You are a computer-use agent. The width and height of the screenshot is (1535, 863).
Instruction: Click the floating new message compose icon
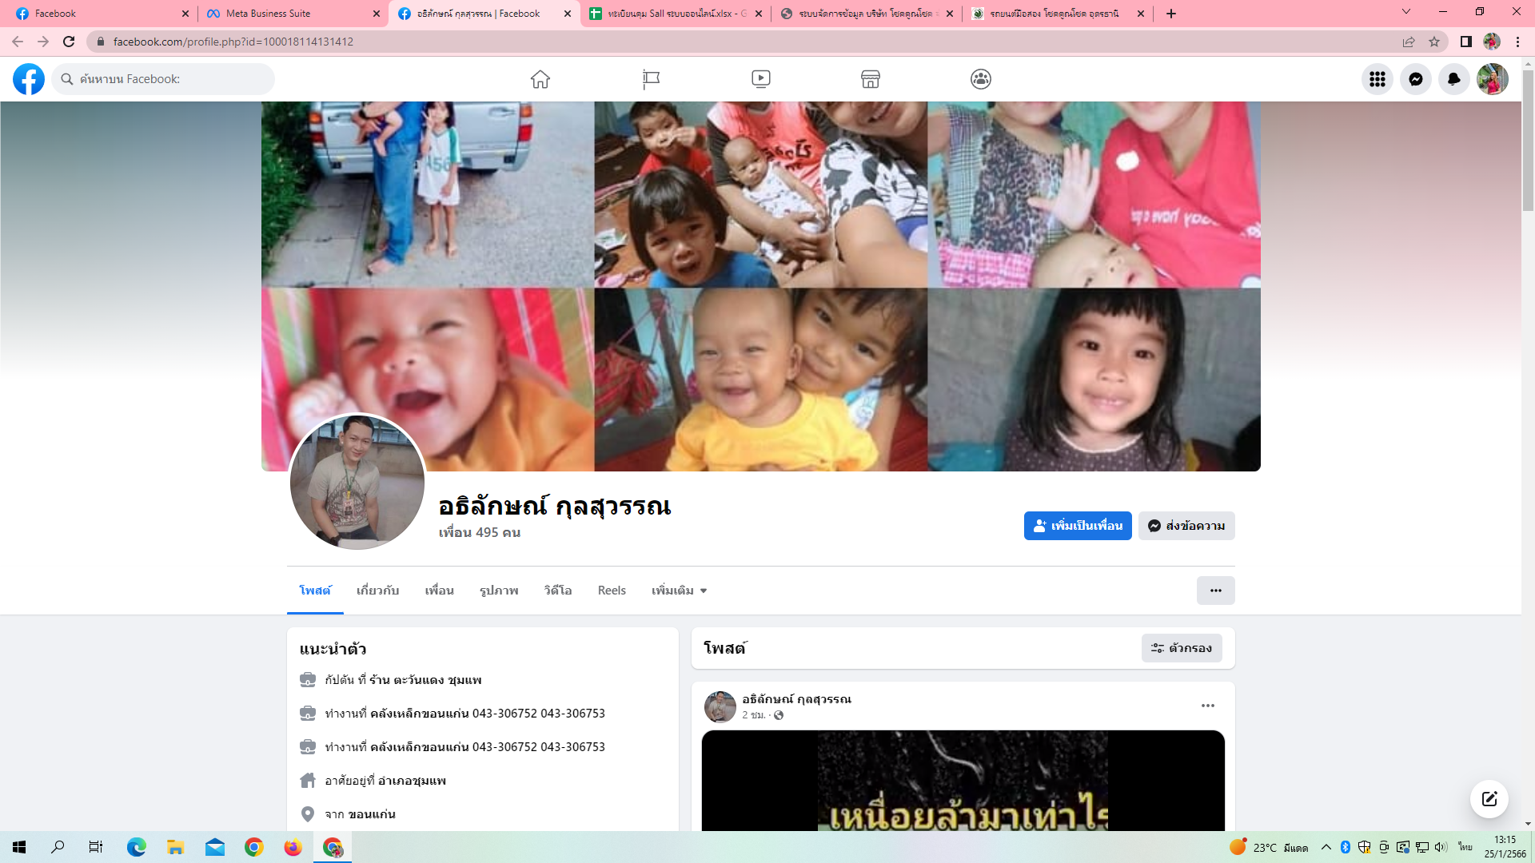pyautogui.click(x=1489, y=799)
